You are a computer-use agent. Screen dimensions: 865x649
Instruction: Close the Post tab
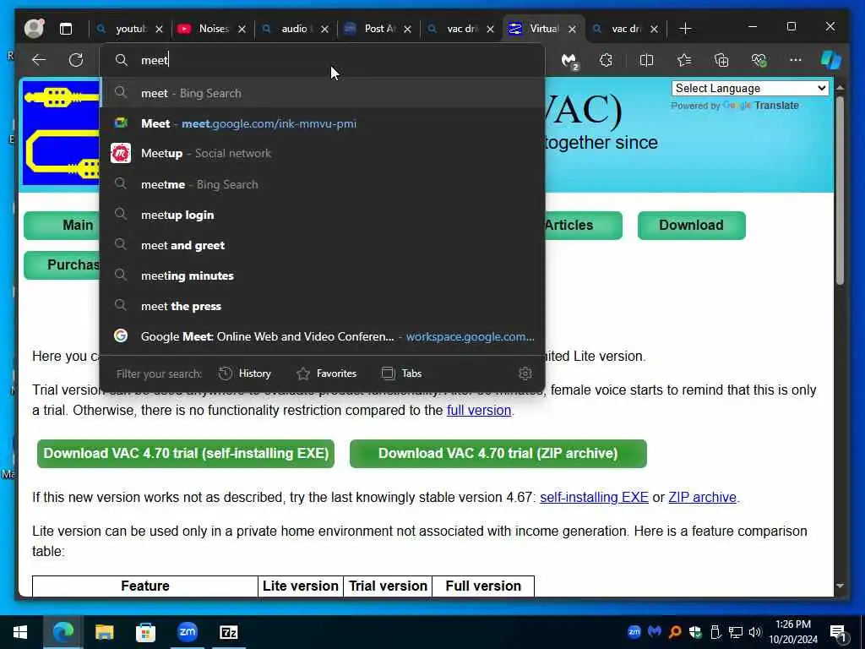tap(407, 29)
